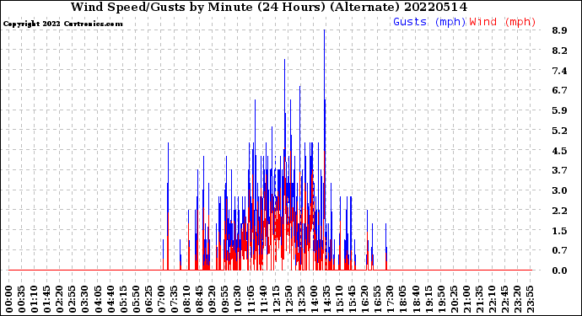
Task: Click the 2.2 y-axis value
Action: coord(559,211)
